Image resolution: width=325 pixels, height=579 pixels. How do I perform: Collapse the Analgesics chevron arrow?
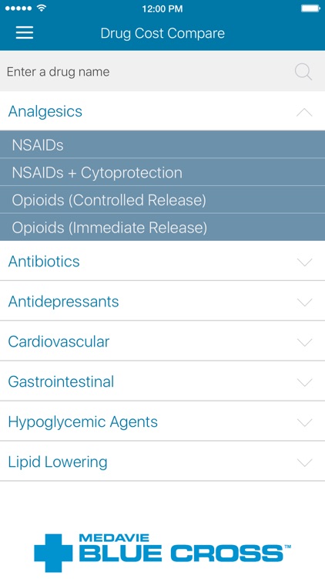click(x=304, y=112)
